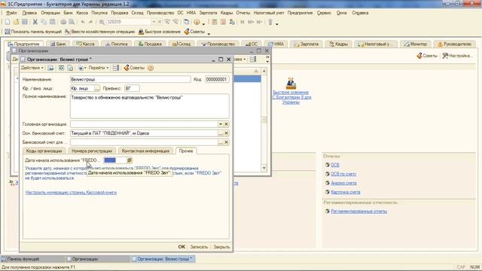Expand the Головная организация dropdown arrow
Screen dimensions: 482x271
point(221,124)
